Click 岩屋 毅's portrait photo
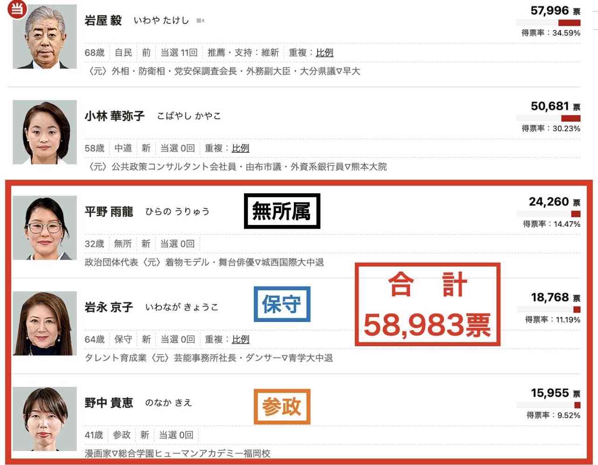The image size is (598, 465). pos(45,37)
